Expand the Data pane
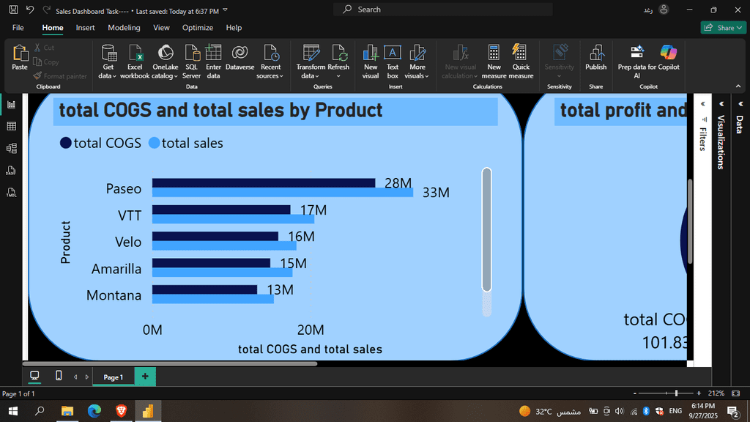Image resolution: width=750 pixels, height=422 pixels. [740, 104]
